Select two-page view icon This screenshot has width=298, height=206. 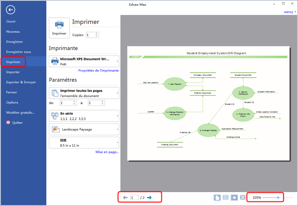coord(226,197)
